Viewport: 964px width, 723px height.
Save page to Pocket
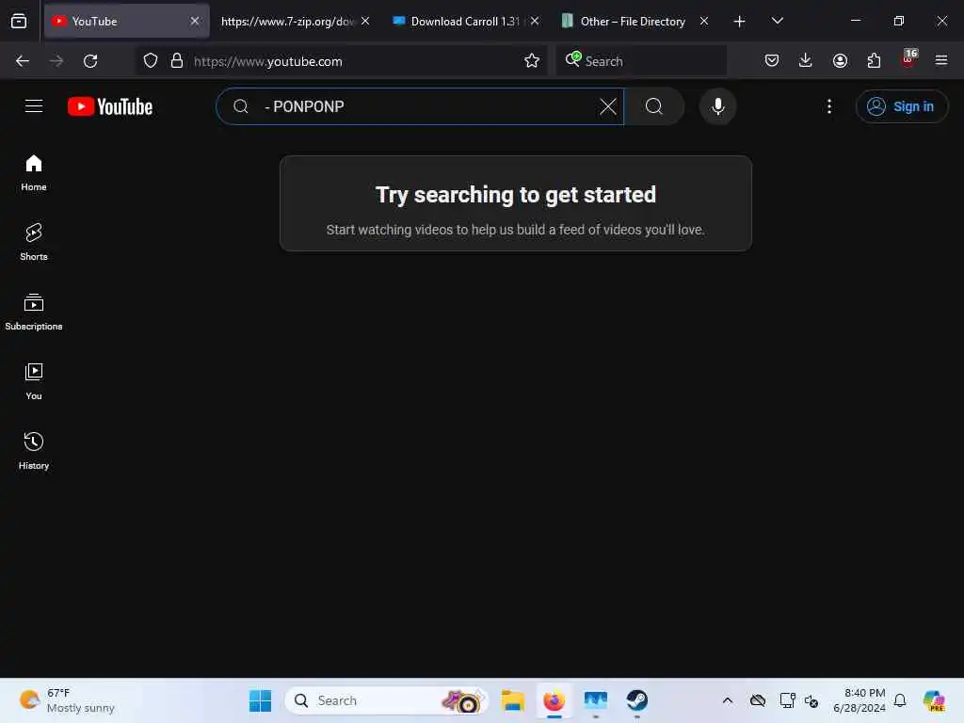(772, 61)
